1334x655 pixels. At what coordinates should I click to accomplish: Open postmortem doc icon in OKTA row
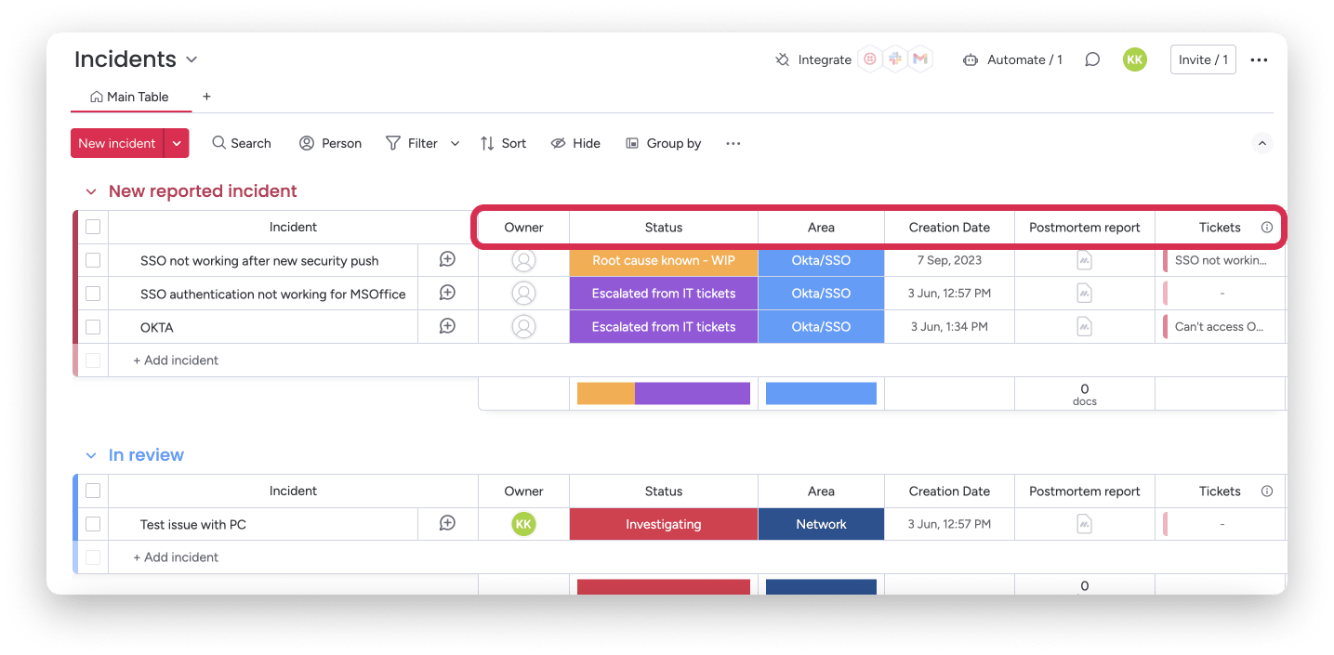(1085, 327)
